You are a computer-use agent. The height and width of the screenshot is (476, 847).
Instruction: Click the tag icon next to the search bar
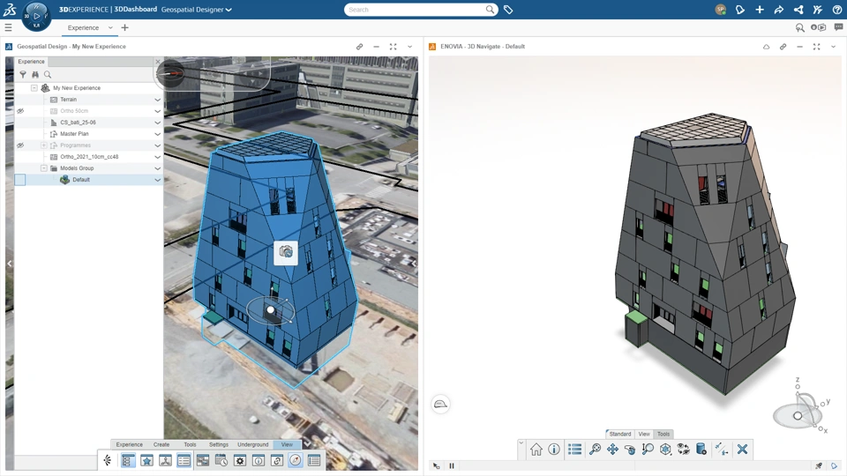[x=508, y=10]
